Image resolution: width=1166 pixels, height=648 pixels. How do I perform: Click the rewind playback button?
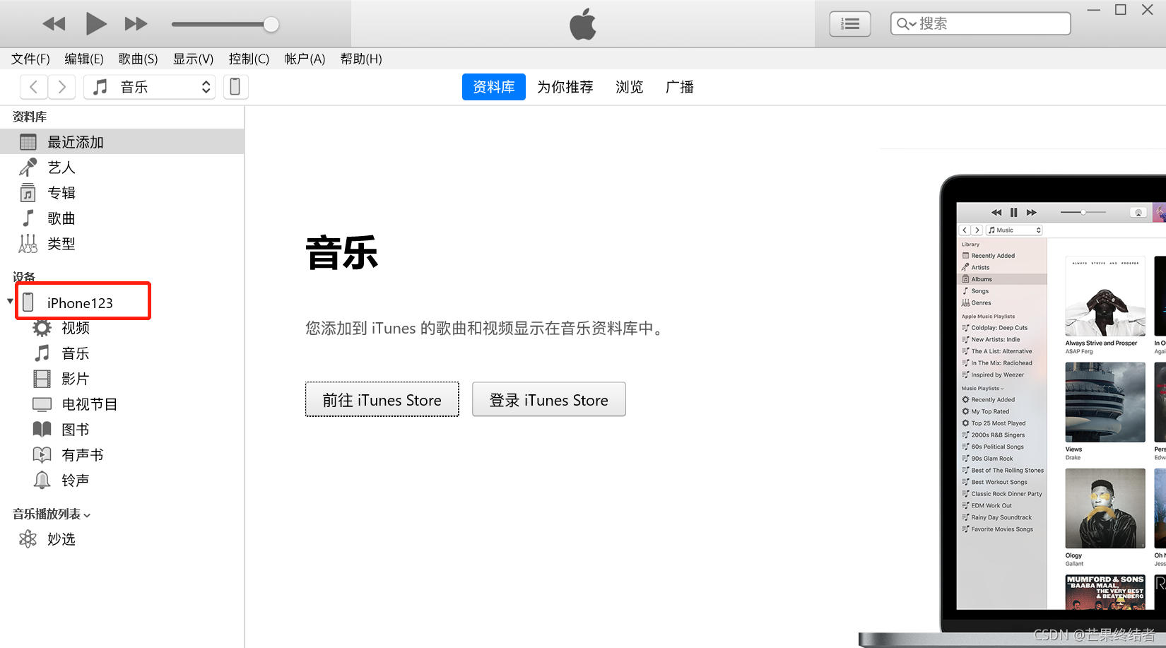tap(54, 24)
